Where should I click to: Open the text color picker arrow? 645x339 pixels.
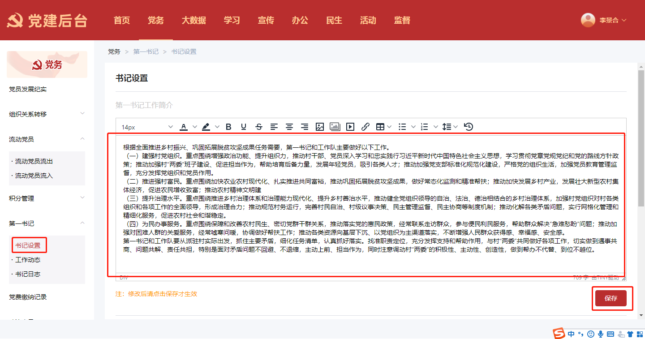[195, 127]
